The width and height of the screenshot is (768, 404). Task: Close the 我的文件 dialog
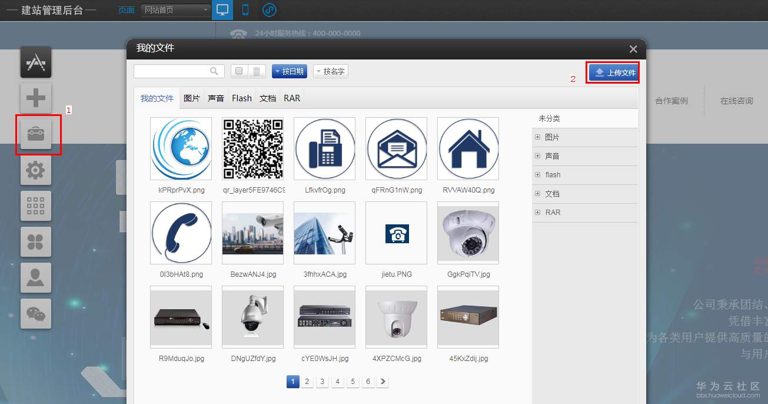coord(633,49)
